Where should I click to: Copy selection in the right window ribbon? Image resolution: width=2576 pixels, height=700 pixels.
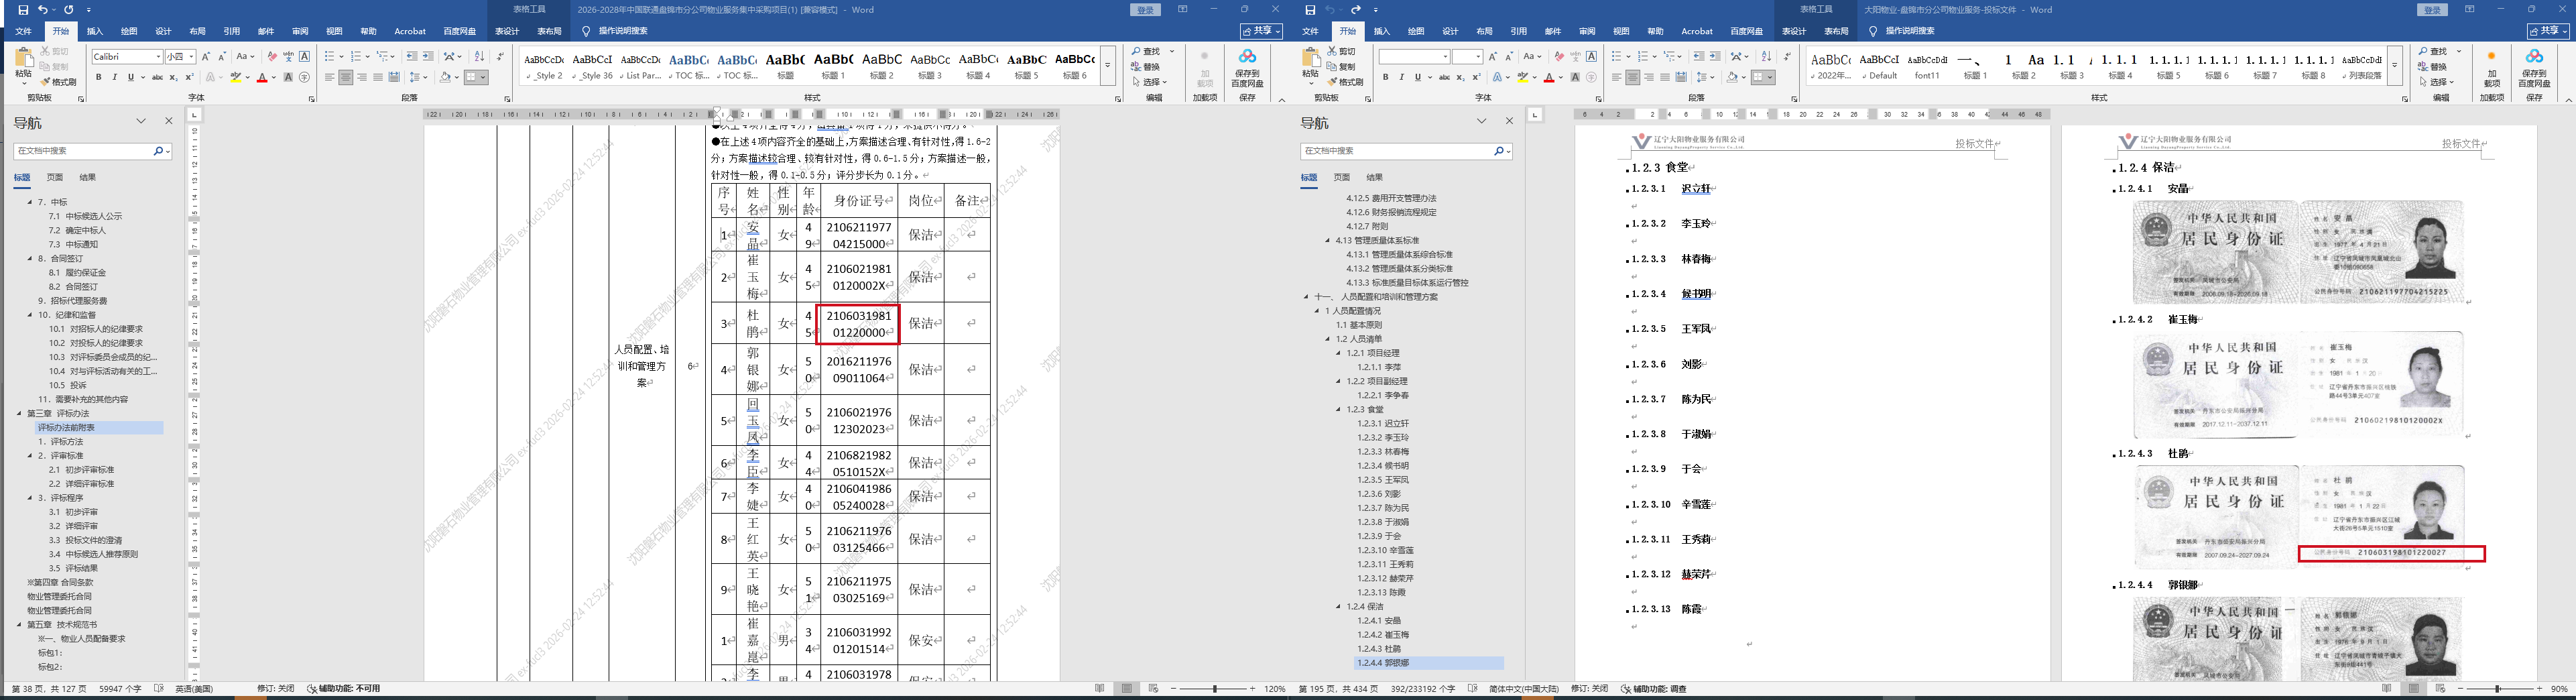(x=1342, y=67)
